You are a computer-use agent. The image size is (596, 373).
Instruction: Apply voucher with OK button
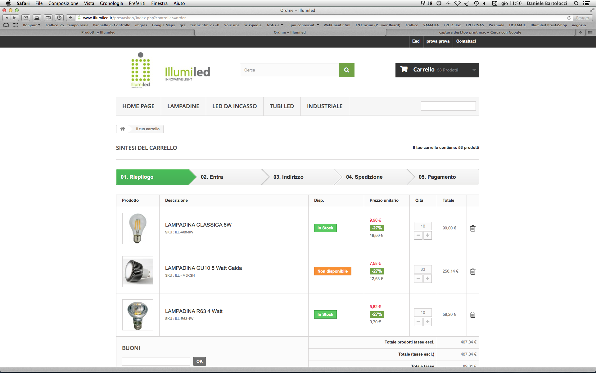click(x=199, y=361)
